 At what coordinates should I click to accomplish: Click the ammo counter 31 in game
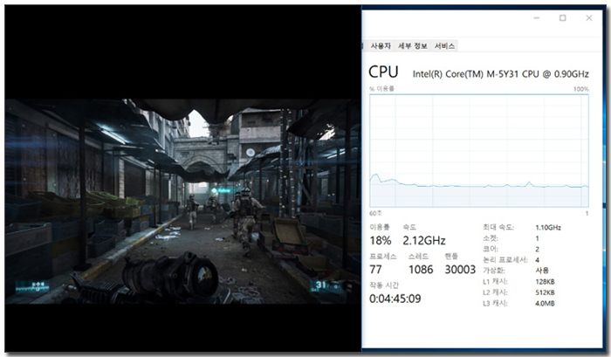[x=320, y=285]
